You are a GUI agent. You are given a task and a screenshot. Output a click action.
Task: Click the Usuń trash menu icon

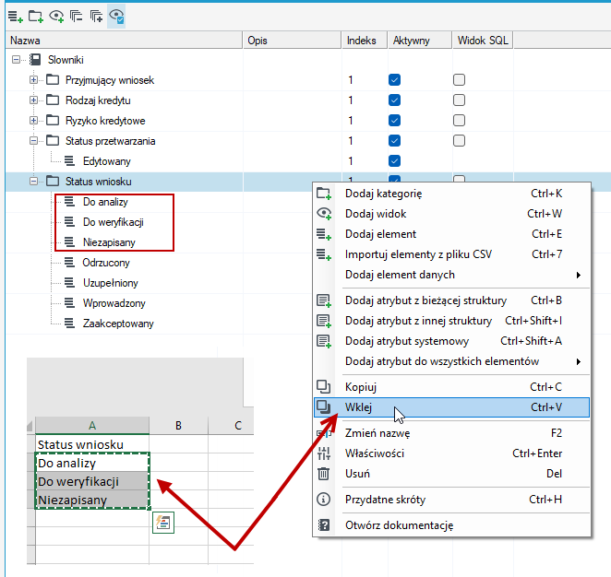point(323,474)
